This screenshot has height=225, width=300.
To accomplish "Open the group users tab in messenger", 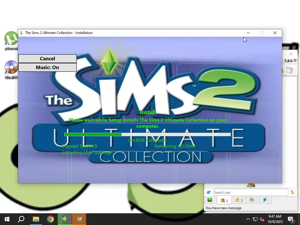I will click(x=252, y=200).
